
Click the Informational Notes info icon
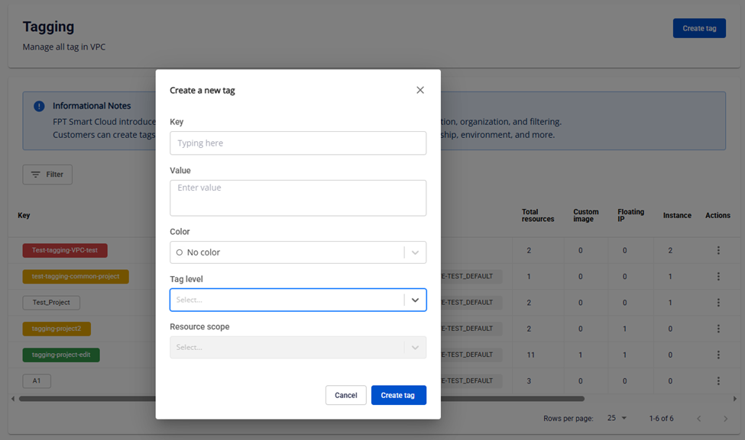coord(39,106)
